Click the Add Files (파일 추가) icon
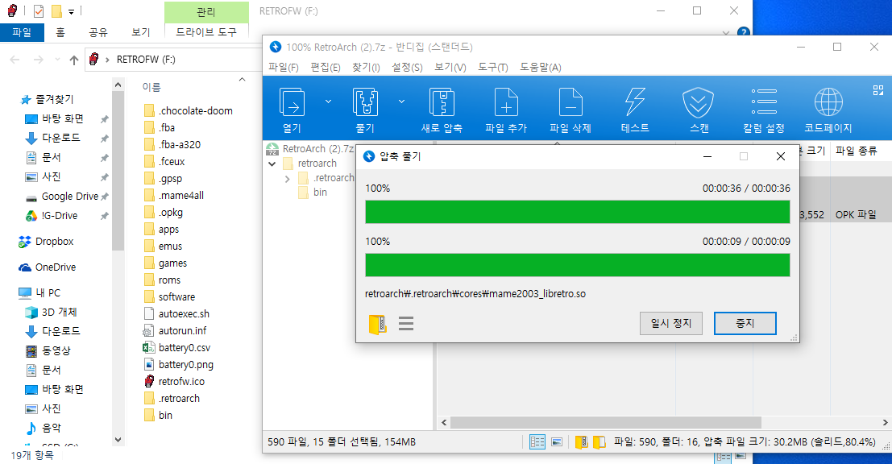 tap(506, 103)
